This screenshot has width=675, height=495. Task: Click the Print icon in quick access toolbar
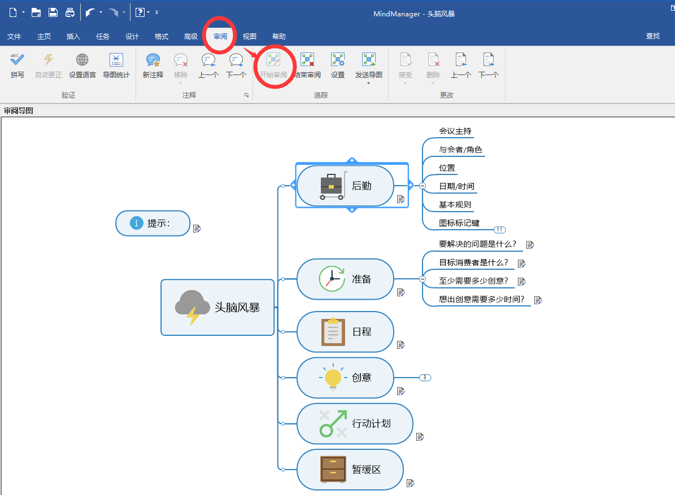(69, 12)
